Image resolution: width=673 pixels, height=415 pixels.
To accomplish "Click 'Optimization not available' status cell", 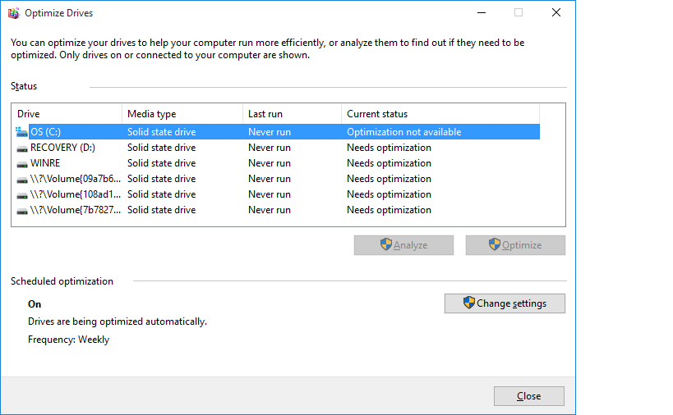I will (404, 132).
